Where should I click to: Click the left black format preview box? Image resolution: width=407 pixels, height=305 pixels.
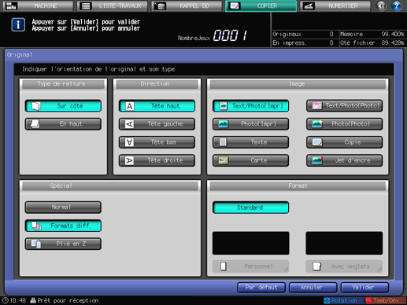coord(251,243)
